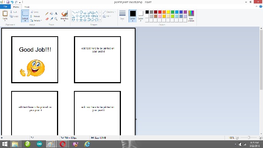This screenshot has height=148, width=263.
Task: Click the vertical scrollbar thumb
Action: 261,60
